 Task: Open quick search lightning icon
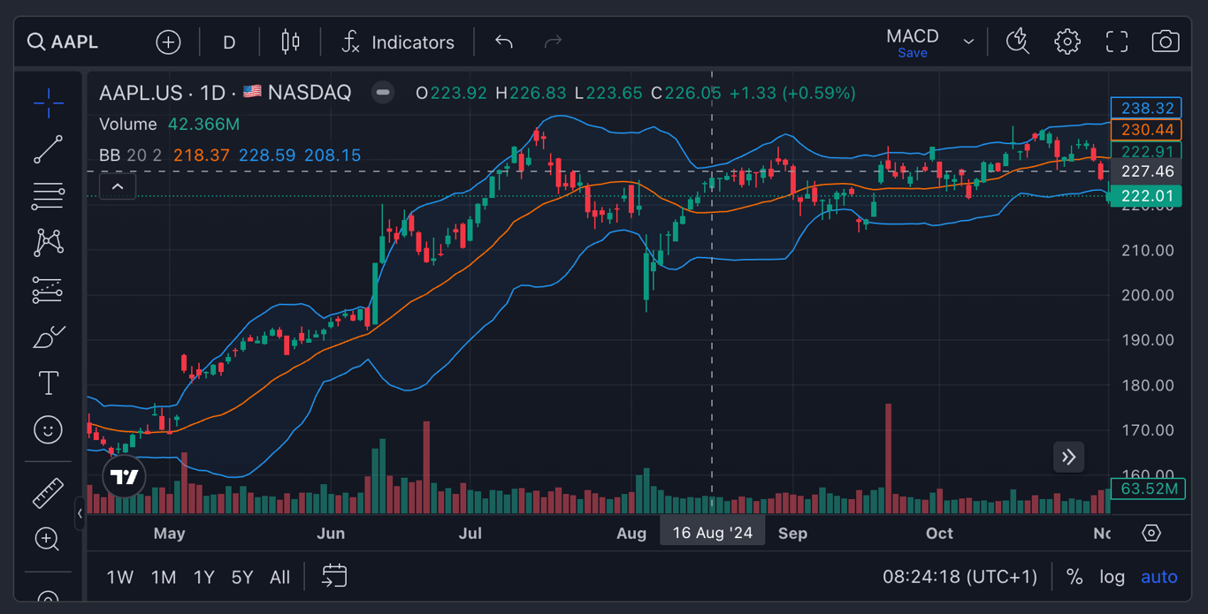tap(1018, 42)
